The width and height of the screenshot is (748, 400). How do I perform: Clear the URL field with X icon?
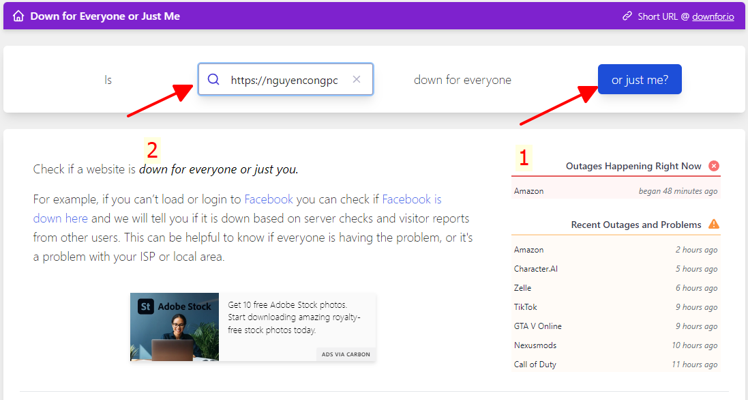tap(357, 79)
